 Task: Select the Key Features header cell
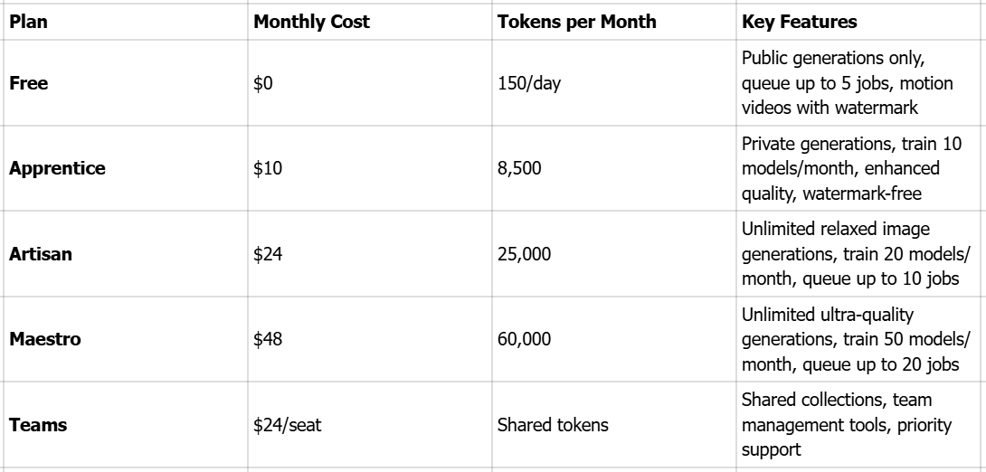[861, 22]
